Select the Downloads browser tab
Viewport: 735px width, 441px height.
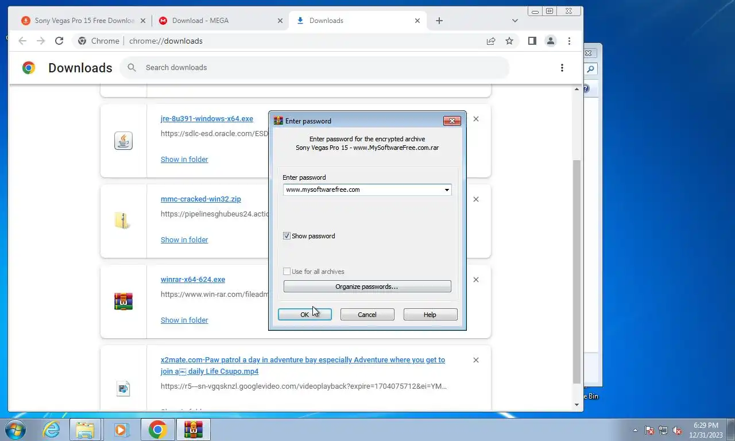[x=358, y=21]
